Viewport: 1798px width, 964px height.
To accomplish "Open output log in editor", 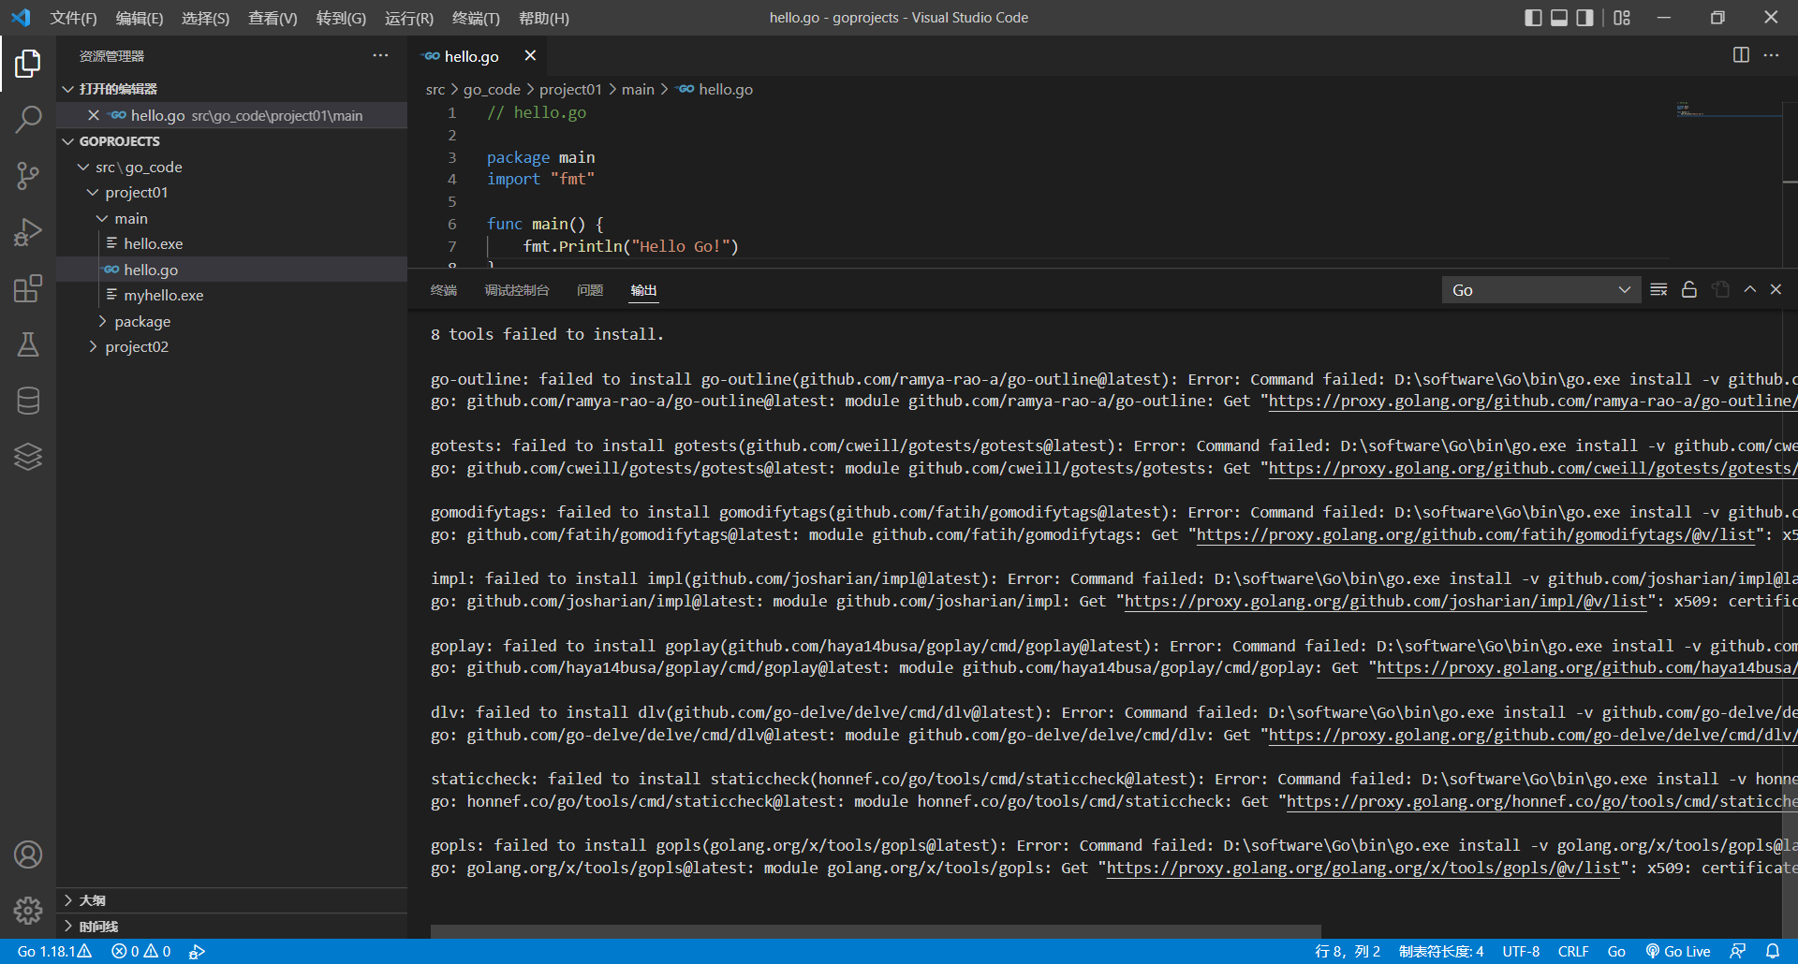I will 1720,290.
